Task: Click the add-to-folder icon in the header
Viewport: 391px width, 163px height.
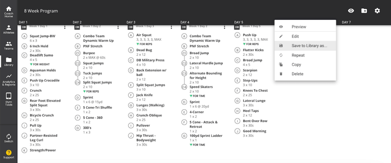Action: pos(364,11)
